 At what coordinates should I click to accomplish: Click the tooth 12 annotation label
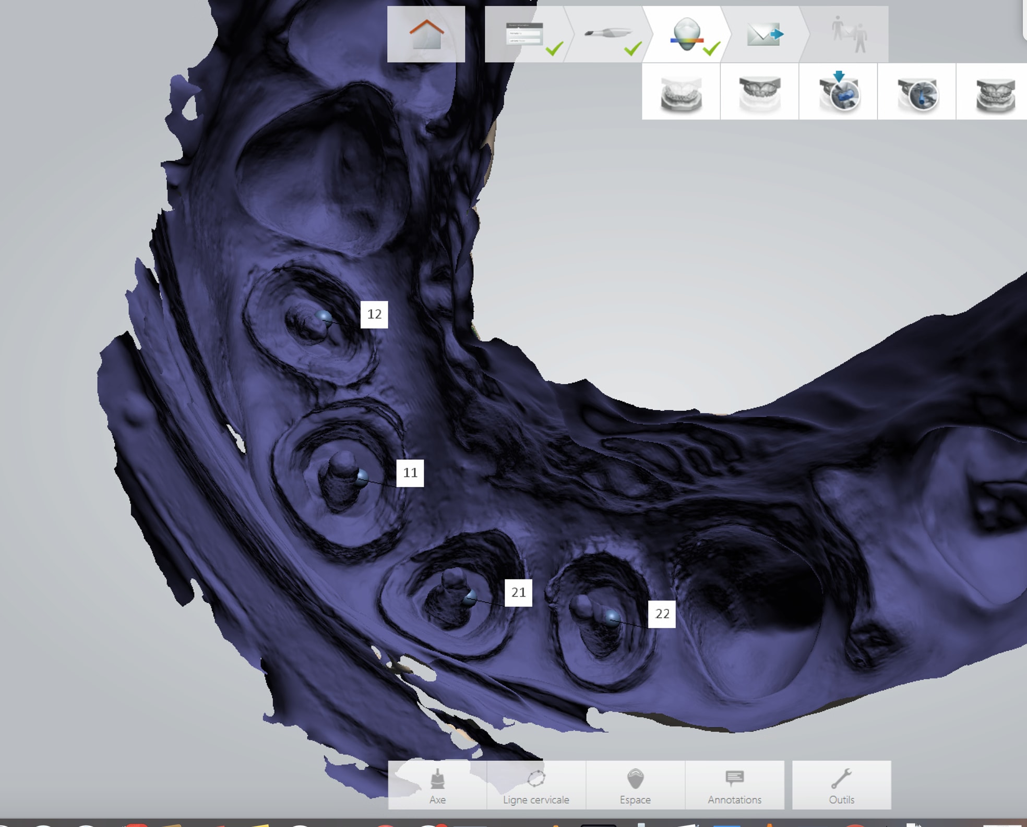(x=374, y=314)
